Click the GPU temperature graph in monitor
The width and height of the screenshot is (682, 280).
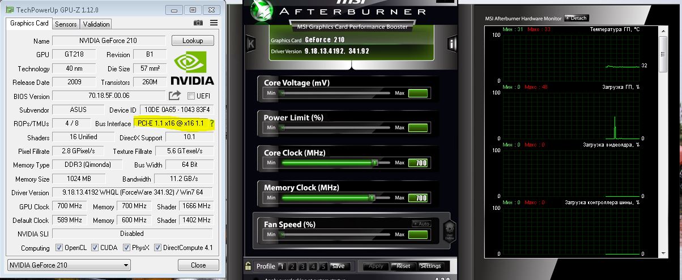click(571, 58)
